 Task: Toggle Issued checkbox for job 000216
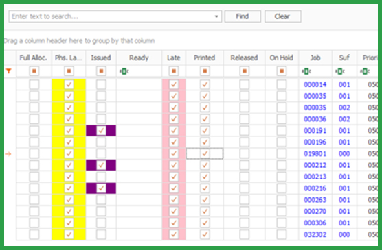(101, 188)
